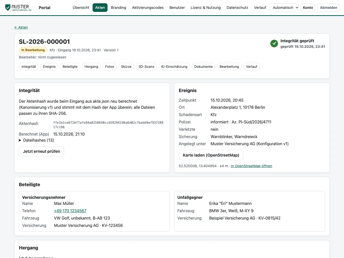344x258 pixels.
Task: Click the Abmelden button
Action: pyautogui.click(x=329, y=8)
